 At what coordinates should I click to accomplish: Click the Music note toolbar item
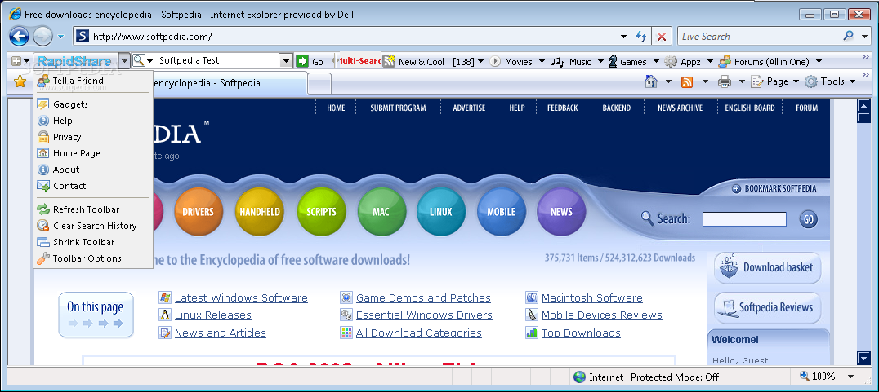(572, 61)
